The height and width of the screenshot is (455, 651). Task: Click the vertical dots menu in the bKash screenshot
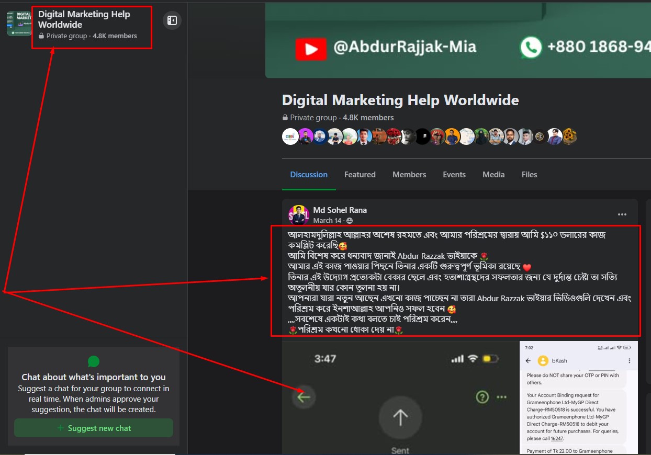tap(629, 361)
